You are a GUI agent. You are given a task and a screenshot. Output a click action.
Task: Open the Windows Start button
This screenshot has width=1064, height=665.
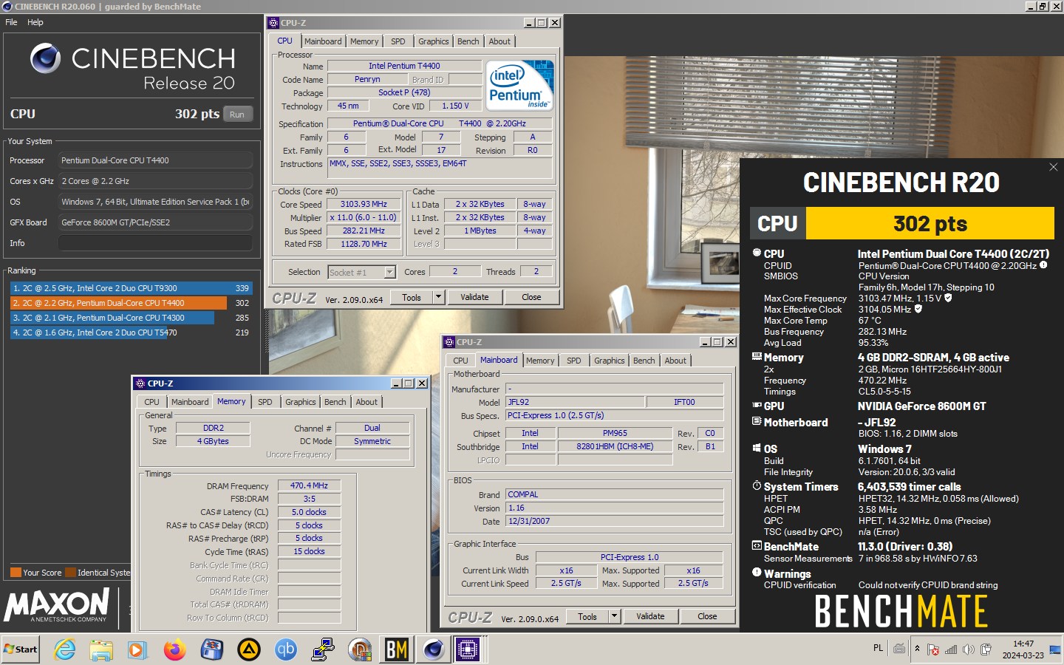pos(21,649)
